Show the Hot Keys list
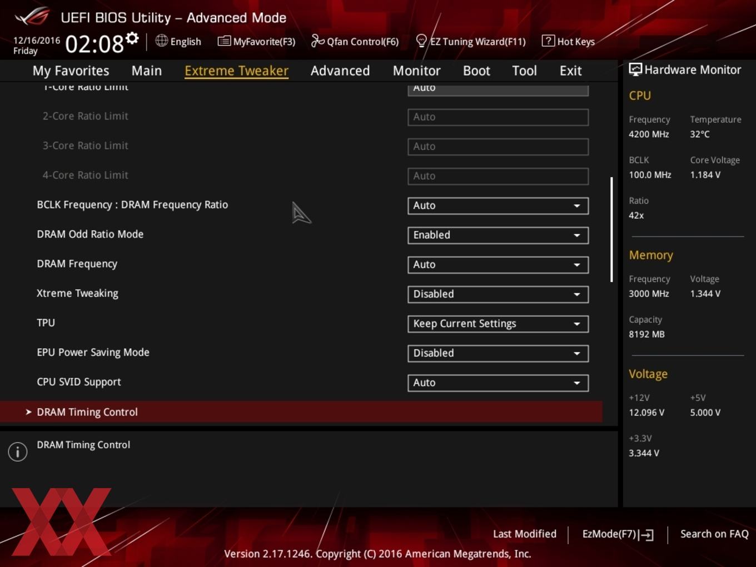Screen dimensions: 756x567 tap(568, 41)
